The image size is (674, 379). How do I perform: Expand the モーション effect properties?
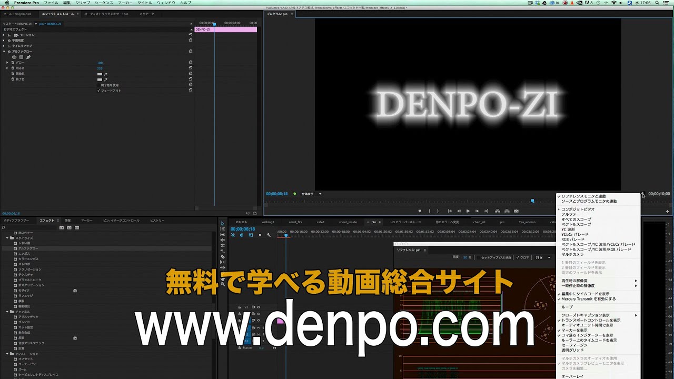[3, 35]
